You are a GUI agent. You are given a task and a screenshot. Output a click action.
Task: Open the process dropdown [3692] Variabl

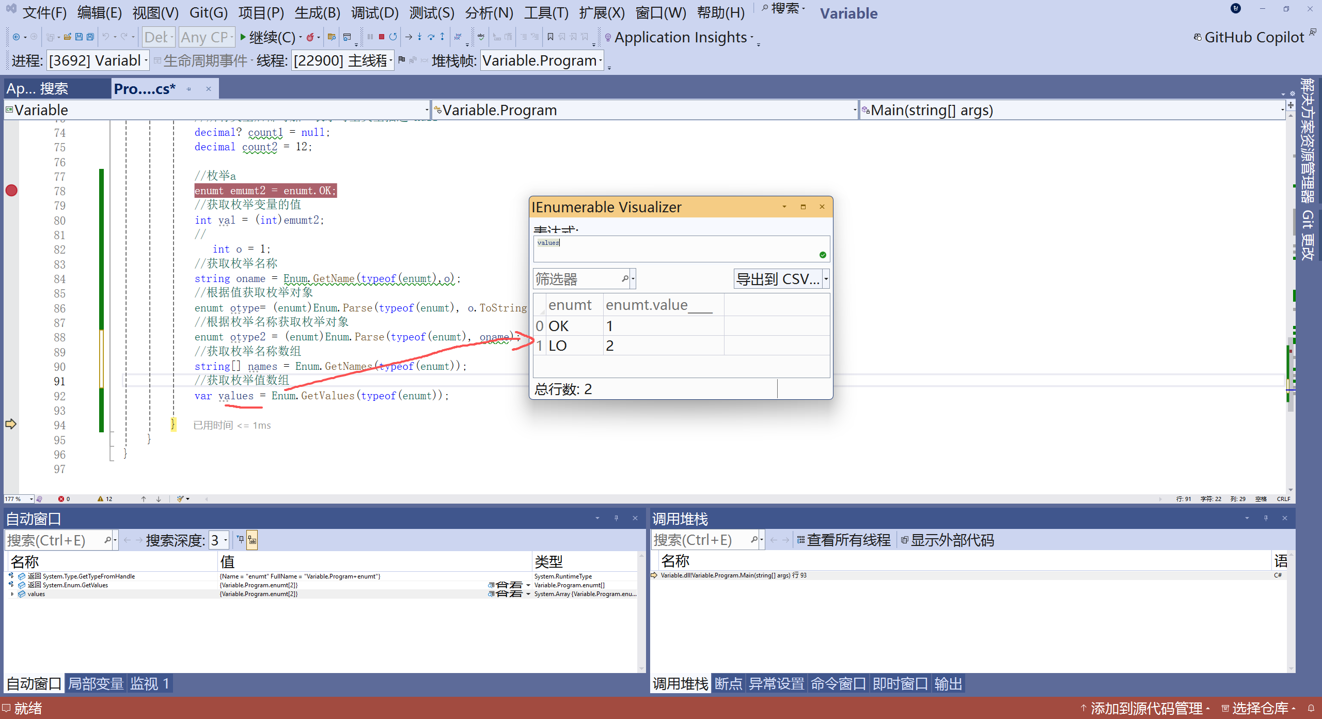click(98, 60)
